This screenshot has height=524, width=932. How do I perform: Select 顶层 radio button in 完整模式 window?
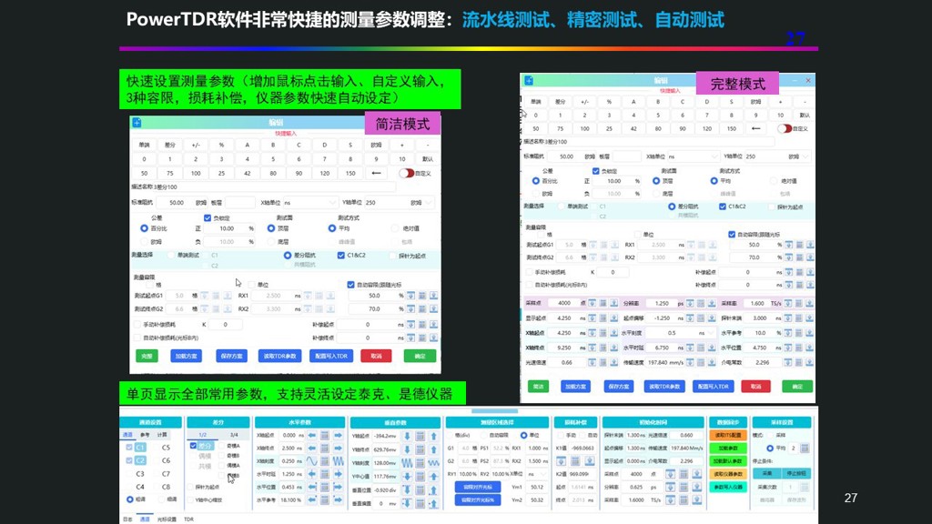pos(656,181)
